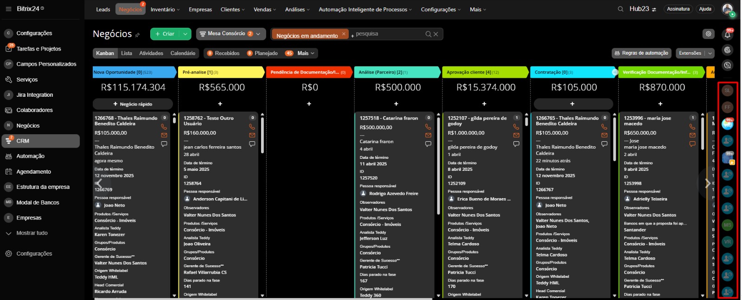Expand the Extensões dropdown
The image size is (742, 300).
pos(710,53)
